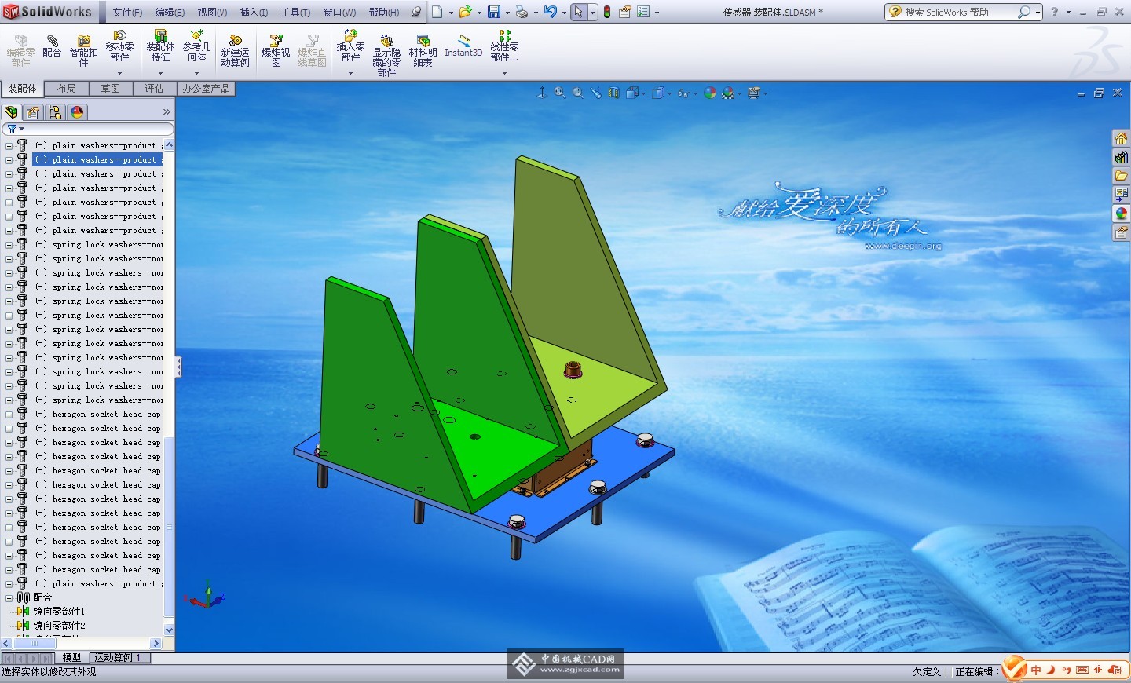Click the Assembly Features (装配体特征) icon

160,46
